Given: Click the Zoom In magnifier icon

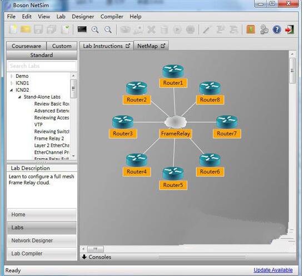Looking at the screenshot, I should 95,29.
